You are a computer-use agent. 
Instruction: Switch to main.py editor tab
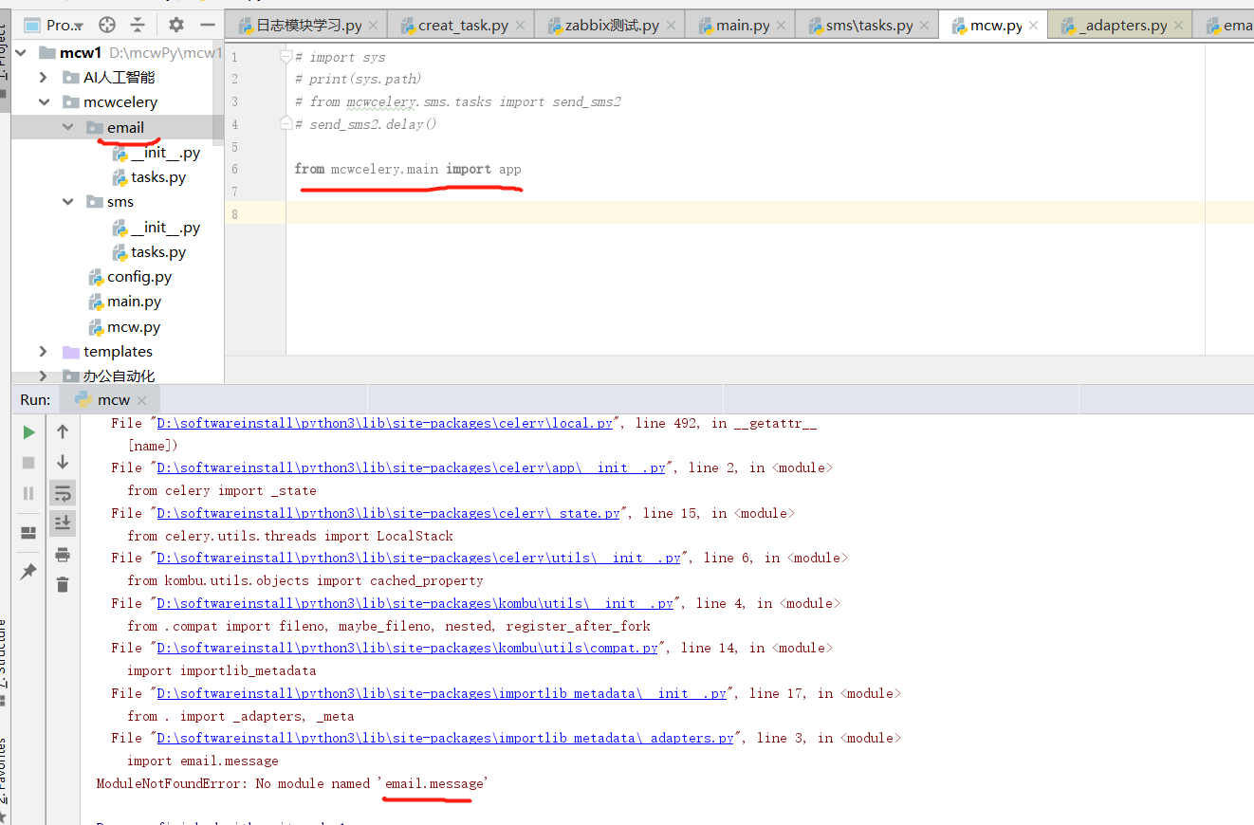743,26
